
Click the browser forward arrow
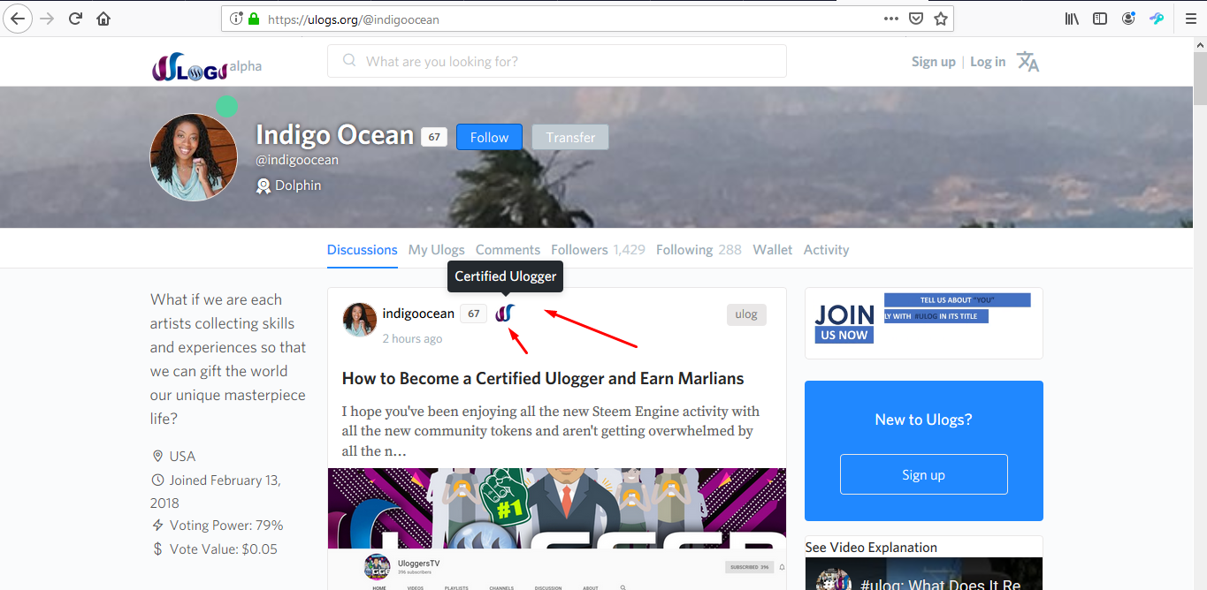[47, 19]
